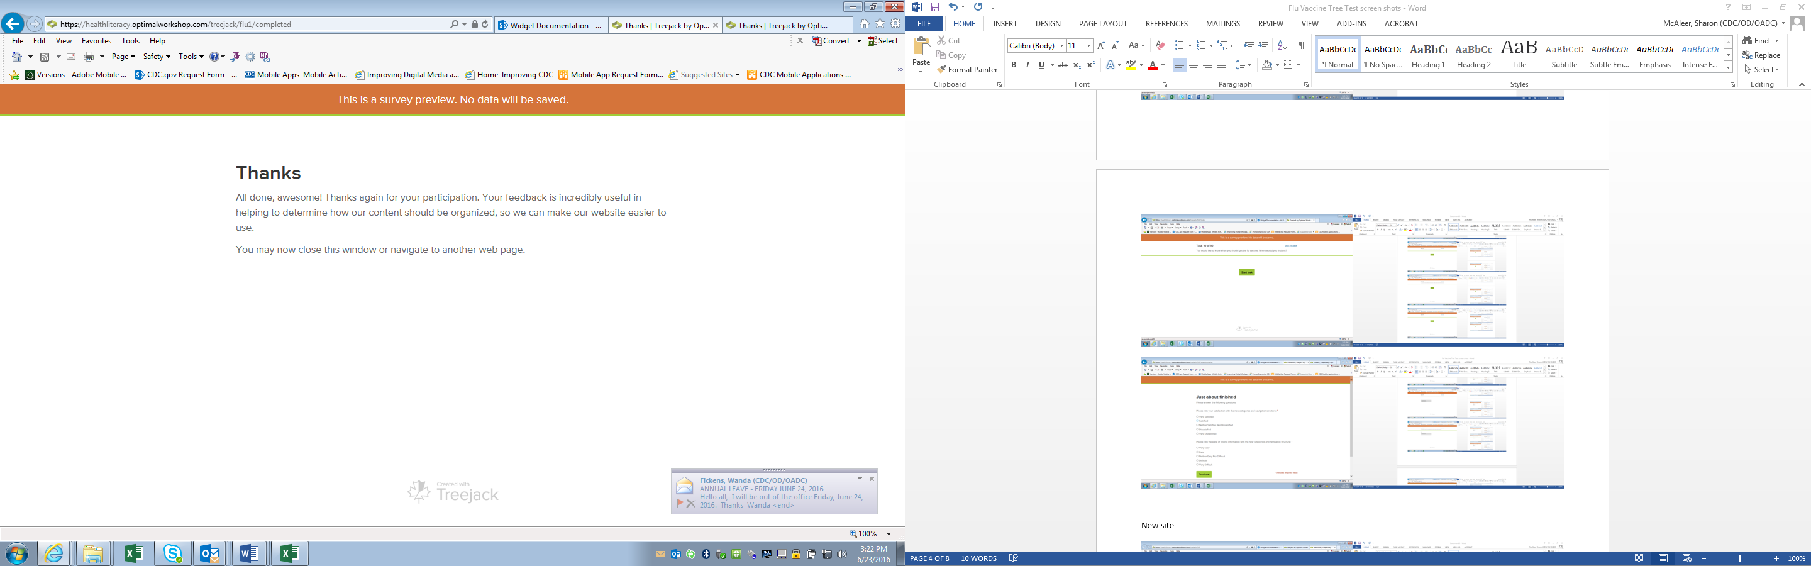The height and width of the screenshot is (566, 1811).
Task: Open the DESIGN ribbon tab
Action: tap(1048, 24)
